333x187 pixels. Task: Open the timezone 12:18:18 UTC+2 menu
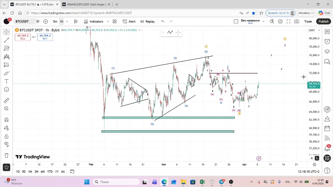pyautogui.click(x=309, y=172)
